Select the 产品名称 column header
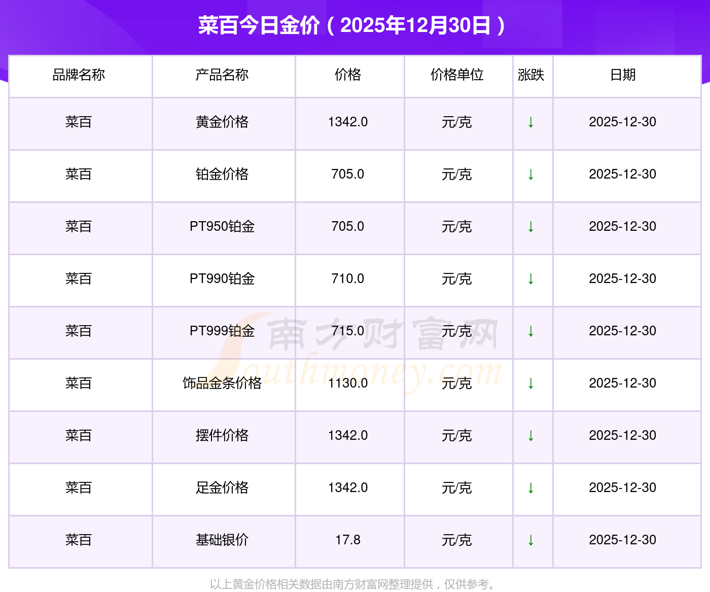The width and height of the screenshot is (710, 592). [222, 75]
